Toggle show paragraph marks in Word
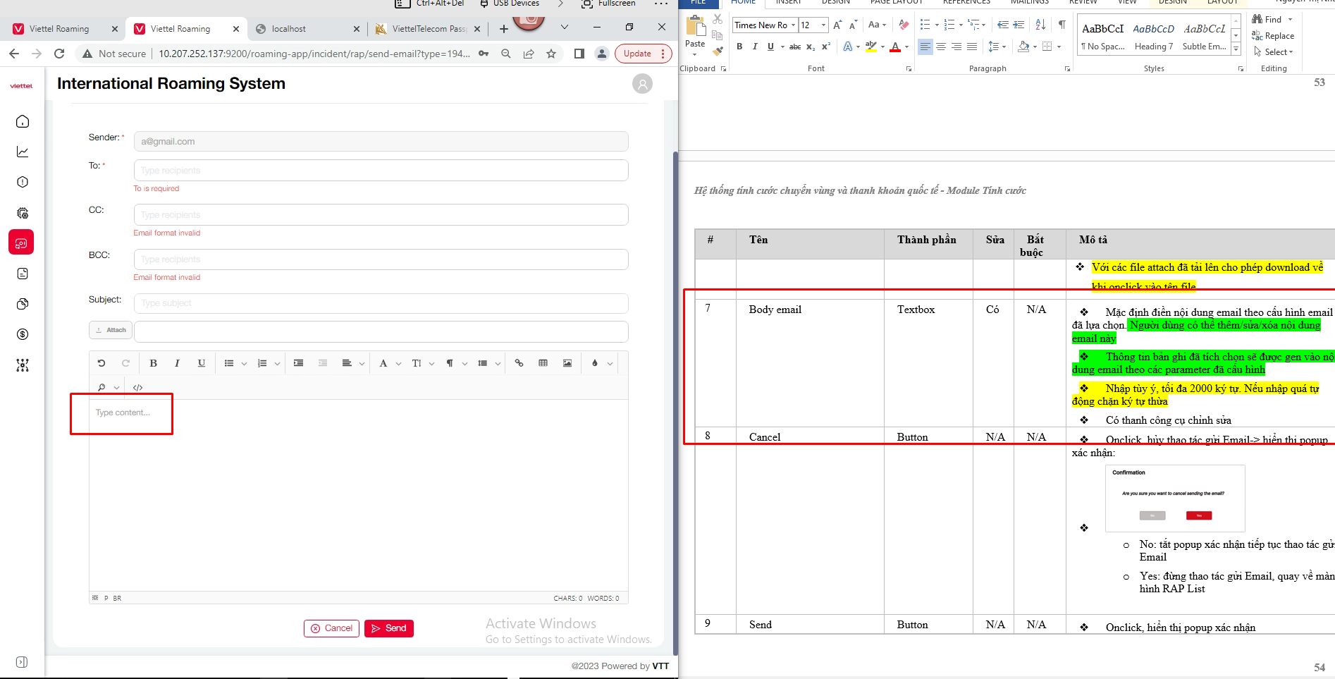 tap(1062, 25)
